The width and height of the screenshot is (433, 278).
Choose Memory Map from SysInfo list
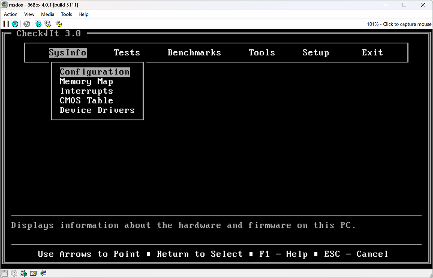(86, 81)
